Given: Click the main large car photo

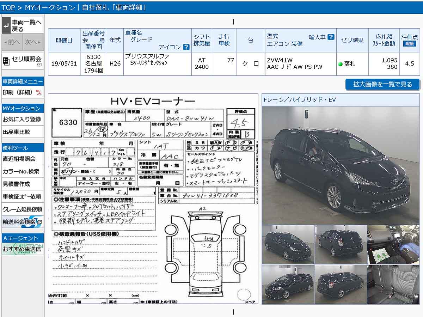Looking at the screenshot, I should [x=341, y=165].
